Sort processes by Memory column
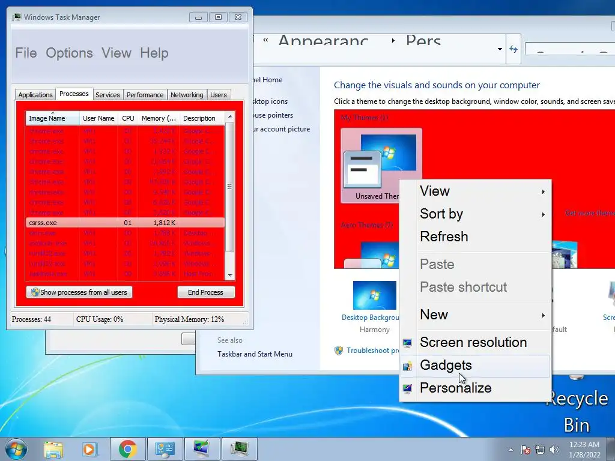 coord(159,118)
